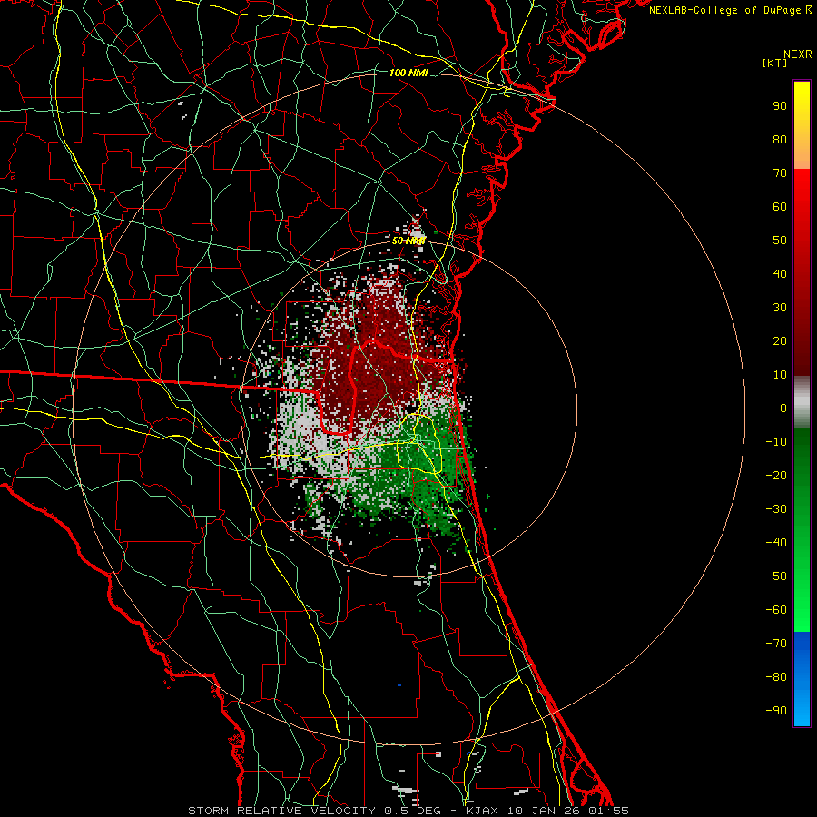817x817 pixels.
Task: Pick the green segment of the color bar
Action: tap(802, 529)
